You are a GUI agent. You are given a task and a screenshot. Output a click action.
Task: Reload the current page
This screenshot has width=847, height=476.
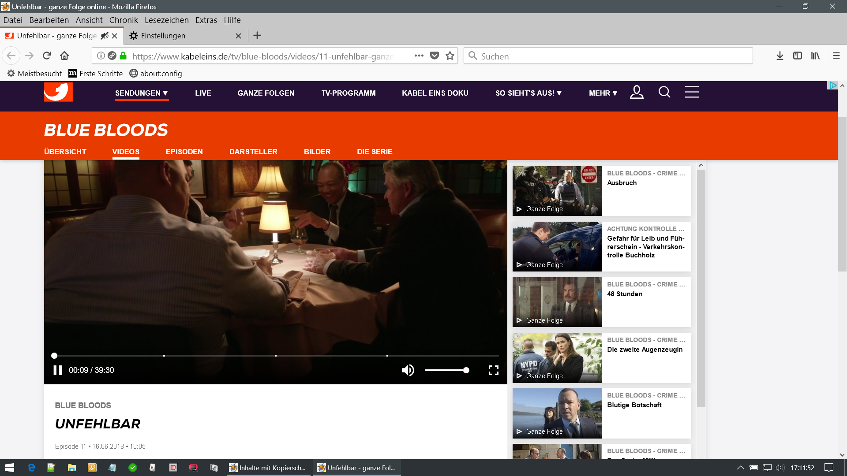pyautogui.click(x=47, y=56)
